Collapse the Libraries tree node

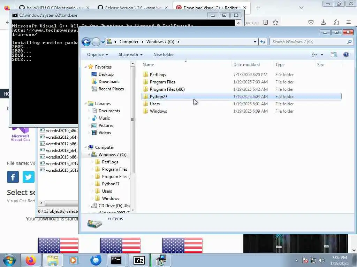pyautogui.click(x=86, y=104)
